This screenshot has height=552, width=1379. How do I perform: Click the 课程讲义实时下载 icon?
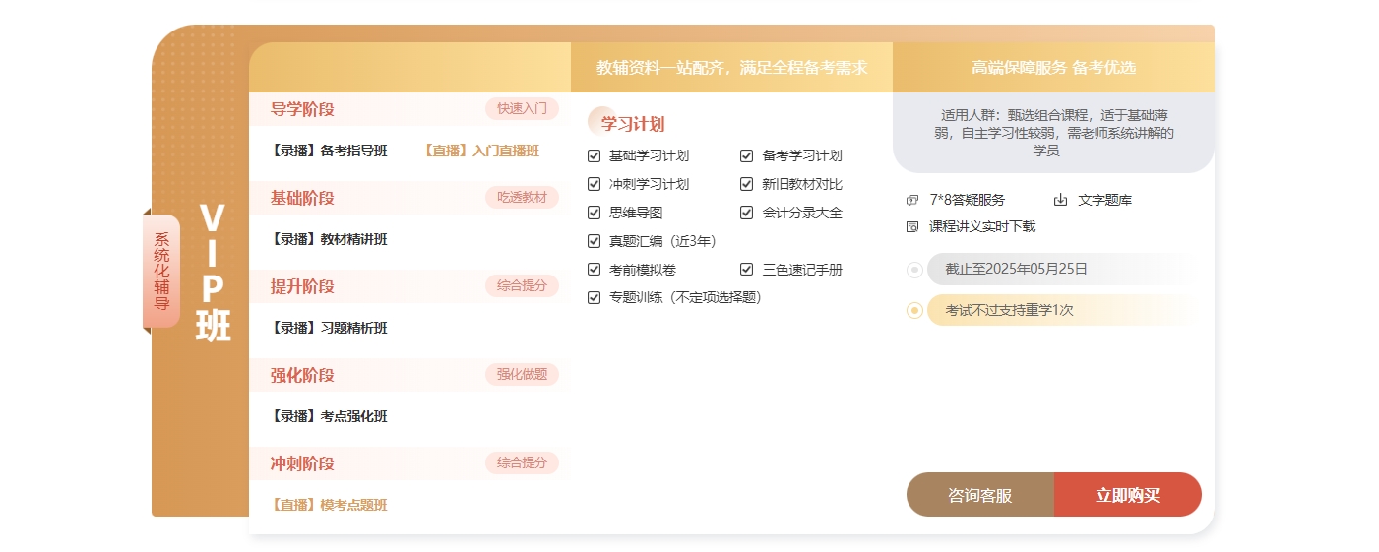tap(911, 226)
